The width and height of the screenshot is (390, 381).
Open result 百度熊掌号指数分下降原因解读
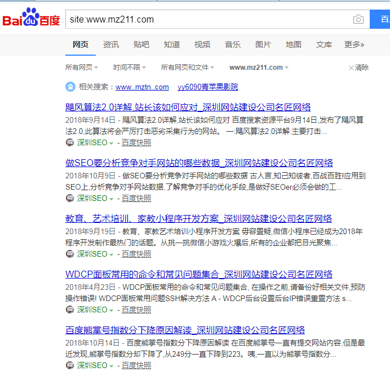click(185, 330)
